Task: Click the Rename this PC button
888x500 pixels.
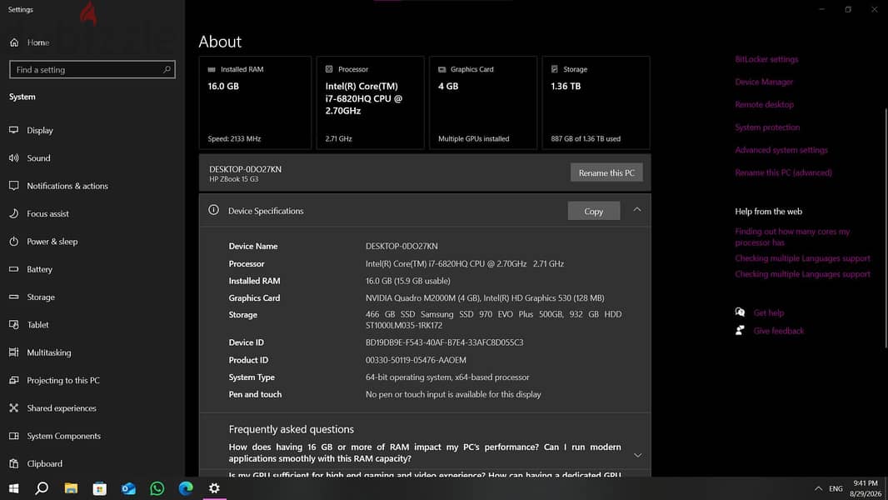Action: (x=606, y=172)
